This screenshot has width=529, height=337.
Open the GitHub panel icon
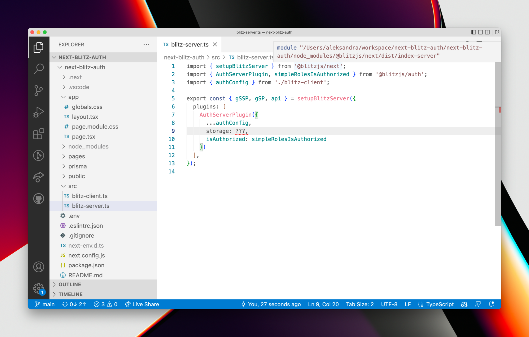pyautogui.click(x=38, y=199)
